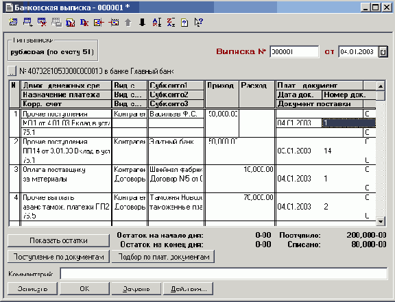The width and height of the screenshot is (395, 302).
Task: Click the ellipsis button to choose bank account
Action: [x=12, y=71]
